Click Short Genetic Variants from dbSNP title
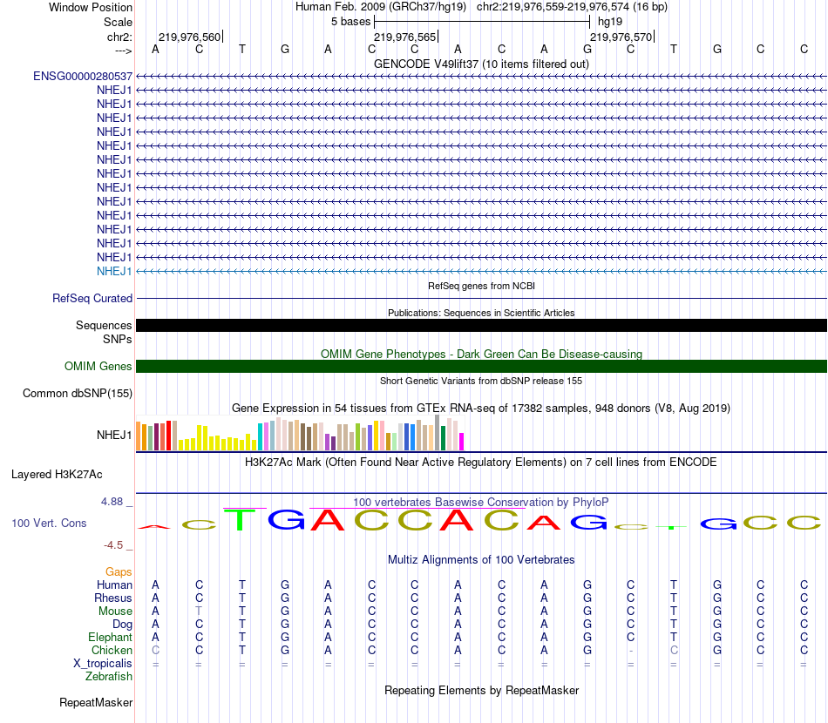828x723 pixels. [x=481, y=381]
